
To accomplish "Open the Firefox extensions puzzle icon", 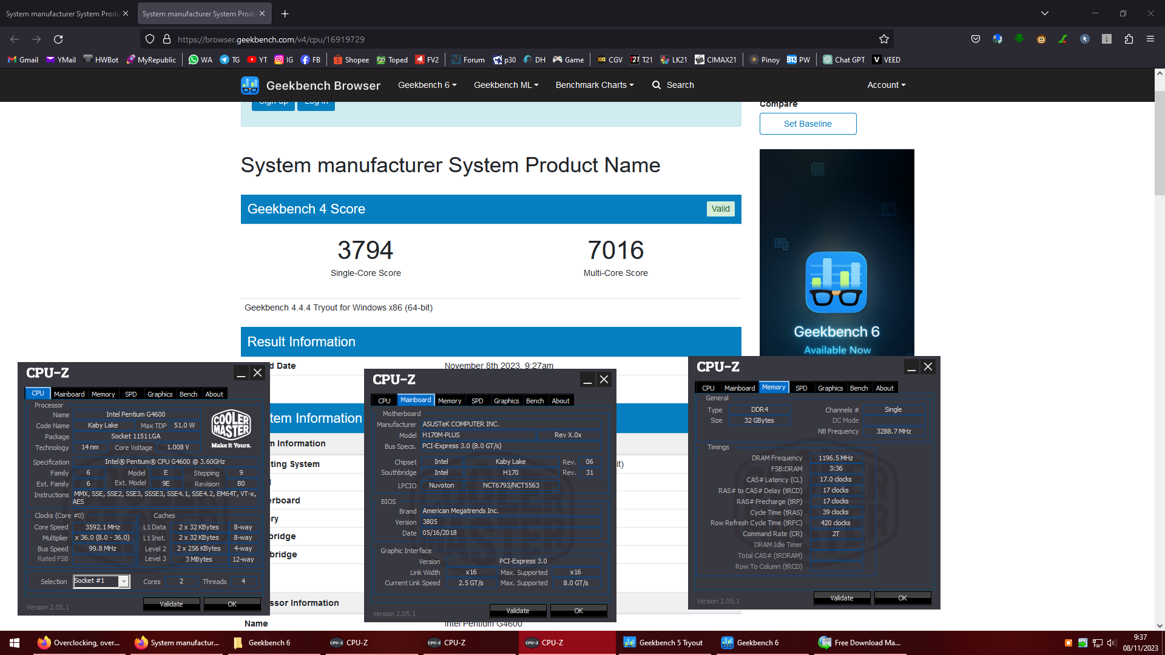I will [1129, 39].
